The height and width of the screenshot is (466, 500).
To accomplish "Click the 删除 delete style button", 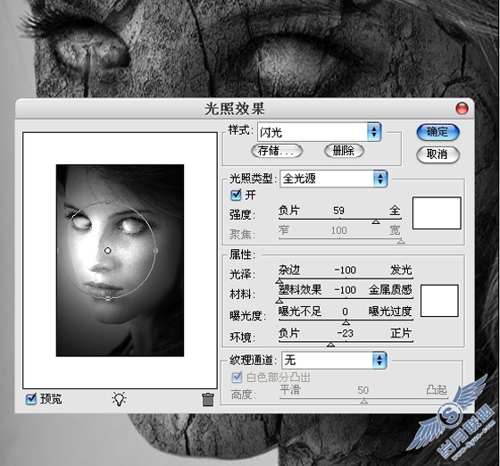I will (344, 151).
